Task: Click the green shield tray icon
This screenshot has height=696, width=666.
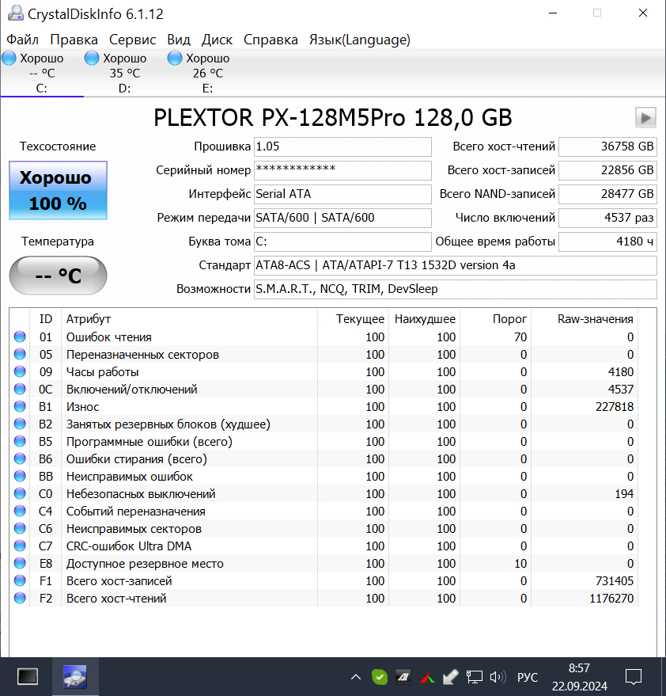Action: click(x=380, y=677)
